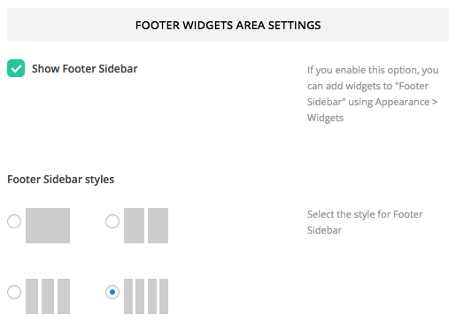Click the first bar of three-column layout icon
The height and width of the screenshot is (331, 456).
pyautogui.click(x=32, y=296)
